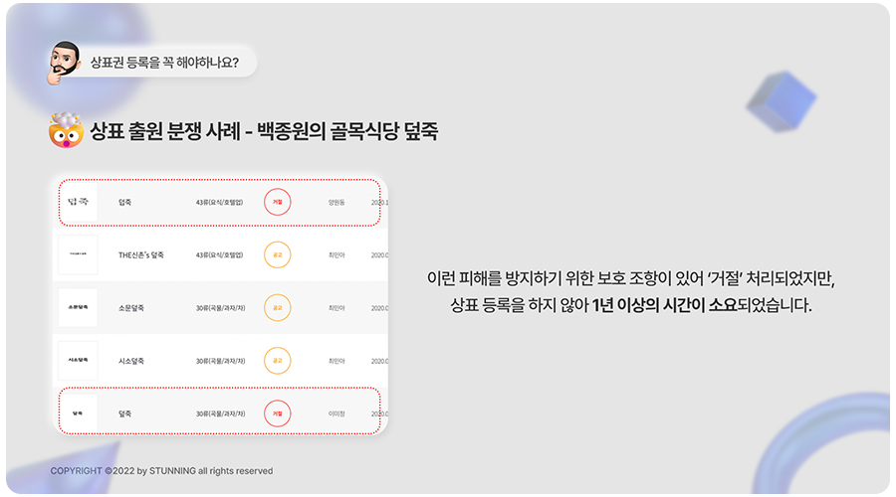This screenshot has width=896, height=497.
Task: Click applicant '최민아' in the 소문덮죽 row
Action: click(x=336, y=307)
